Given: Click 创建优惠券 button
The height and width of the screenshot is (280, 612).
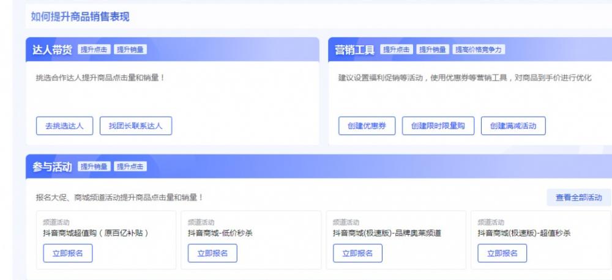Looking at the screenshot, I should point(367,126).
